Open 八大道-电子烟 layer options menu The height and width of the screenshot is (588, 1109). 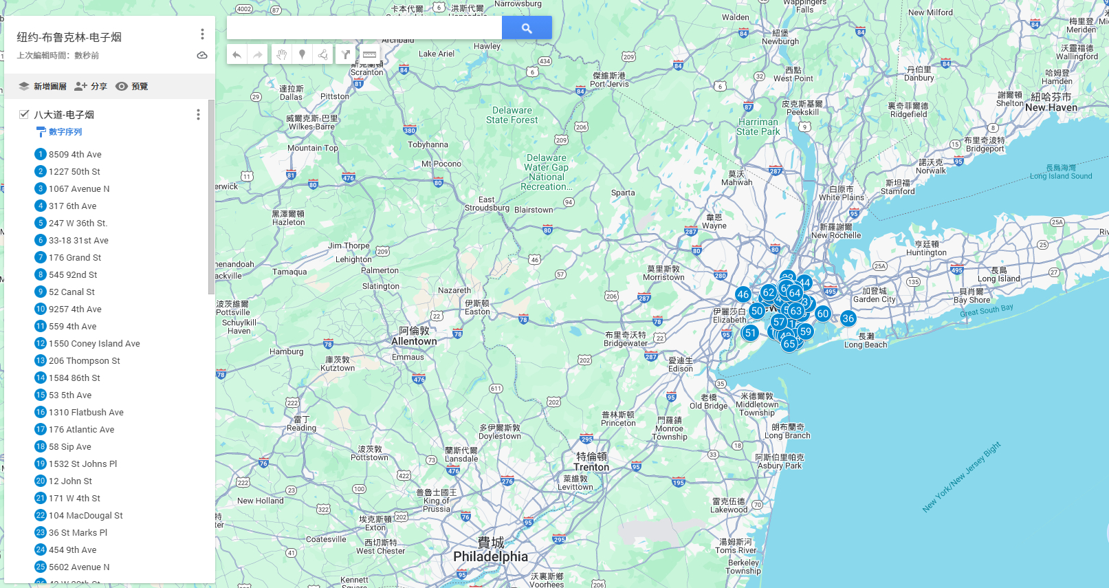tap(198, 115)
